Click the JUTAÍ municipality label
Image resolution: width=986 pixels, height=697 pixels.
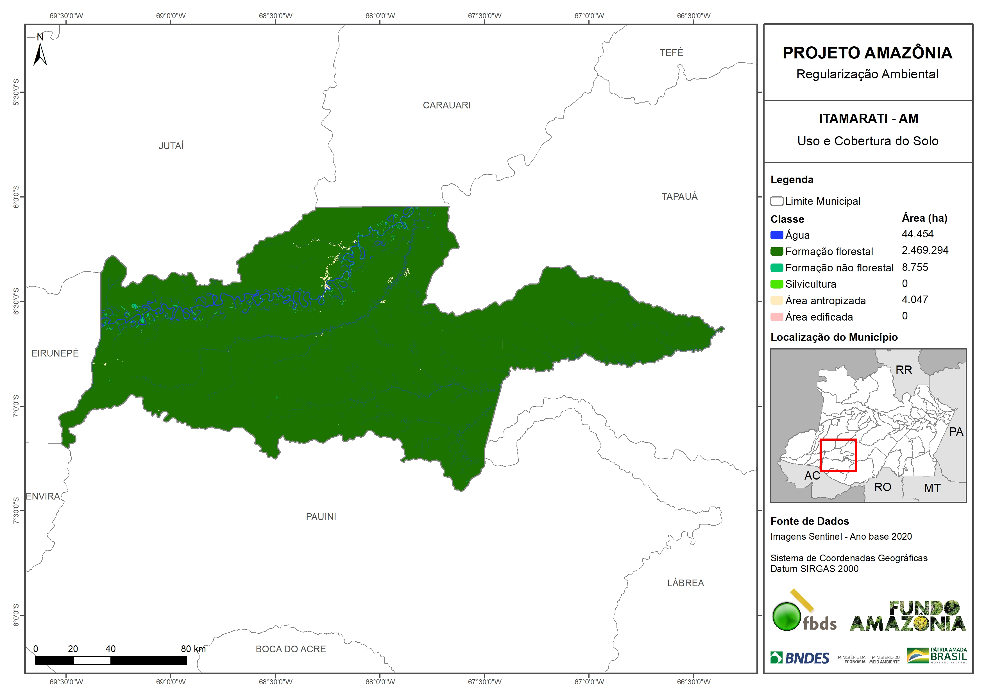(171, 146)
